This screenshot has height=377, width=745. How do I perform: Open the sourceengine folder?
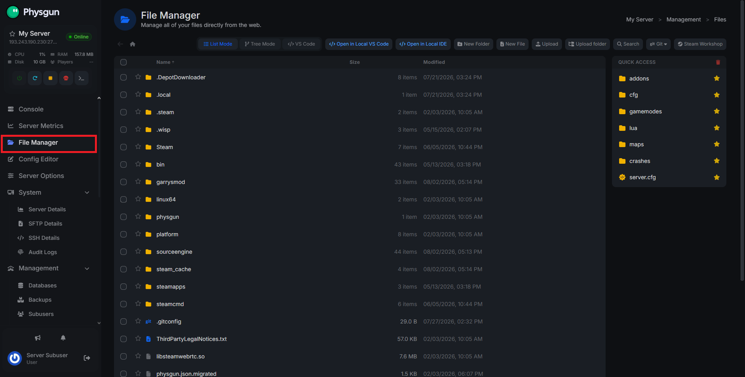174,252
